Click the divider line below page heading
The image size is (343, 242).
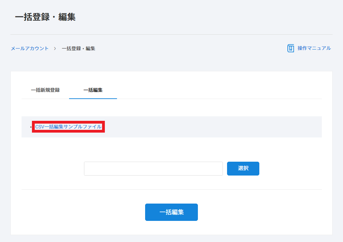point(171,34)
